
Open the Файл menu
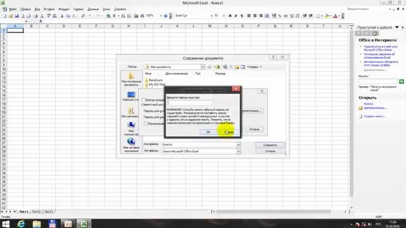(13, 9)
